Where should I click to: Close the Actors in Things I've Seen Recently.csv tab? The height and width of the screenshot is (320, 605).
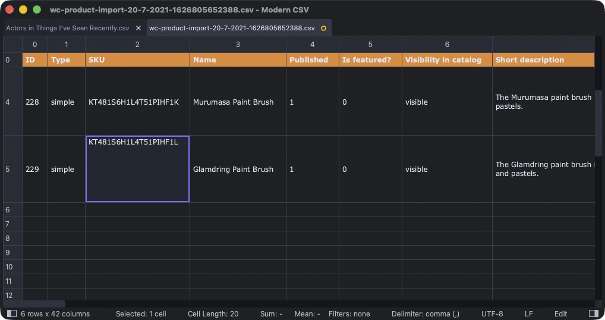(138, 28)
